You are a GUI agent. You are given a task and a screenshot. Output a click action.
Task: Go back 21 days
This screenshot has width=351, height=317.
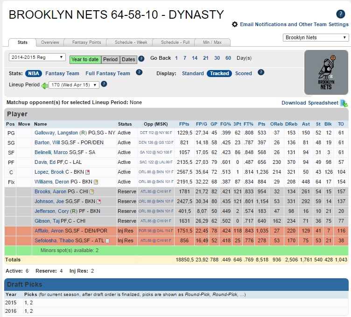(206, 58)
